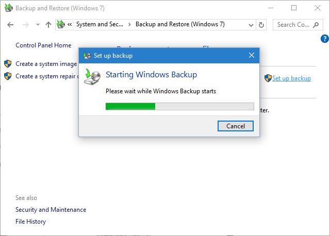Click Please wait while Windows Backup starts text
The image size is (330, 236).
click(x=161, y=91)
